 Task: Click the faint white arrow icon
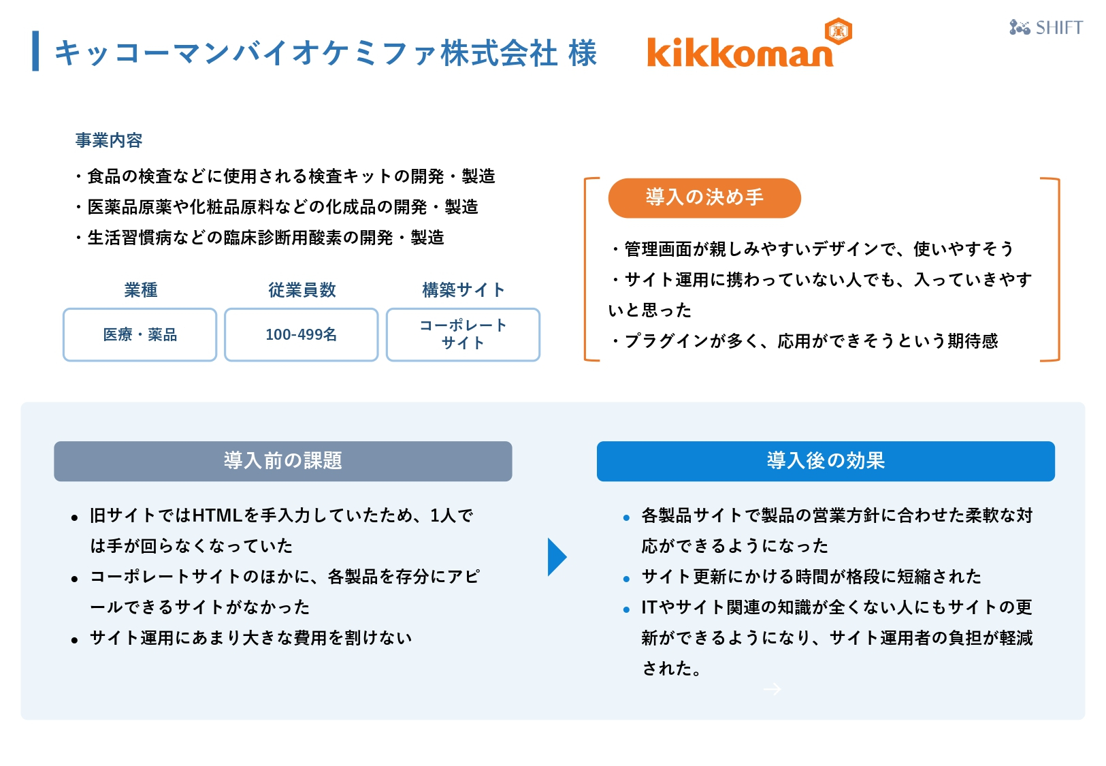pyautogui.click(x=772, y=689)
